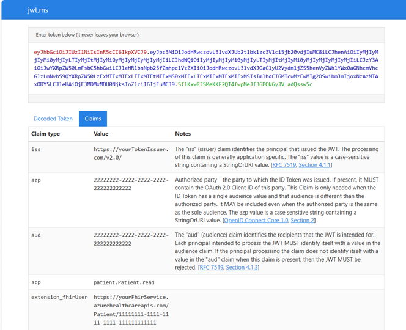
Task: Click inside the encoded token text area
Action: 206,68
